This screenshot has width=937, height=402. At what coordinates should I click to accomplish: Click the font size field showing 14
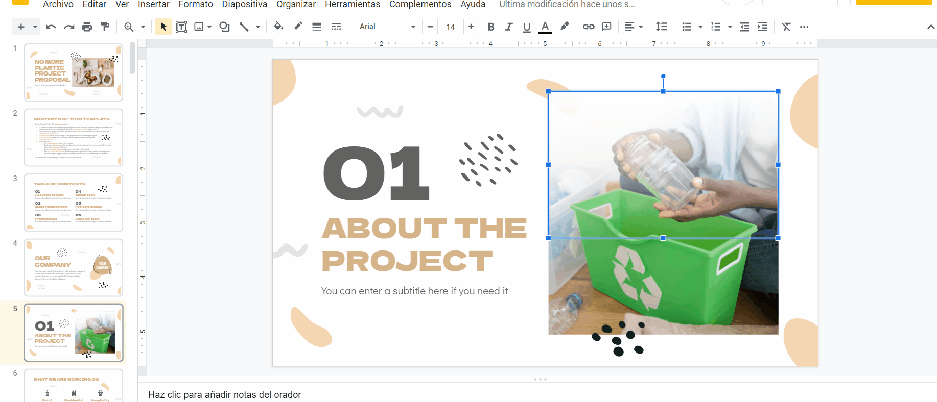[x=450, y=27]
